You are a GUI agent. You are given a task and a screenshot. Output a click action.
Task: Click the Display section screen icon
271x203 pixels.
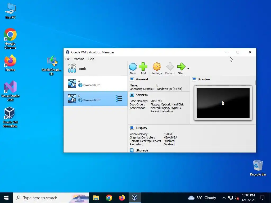point(132,128)
